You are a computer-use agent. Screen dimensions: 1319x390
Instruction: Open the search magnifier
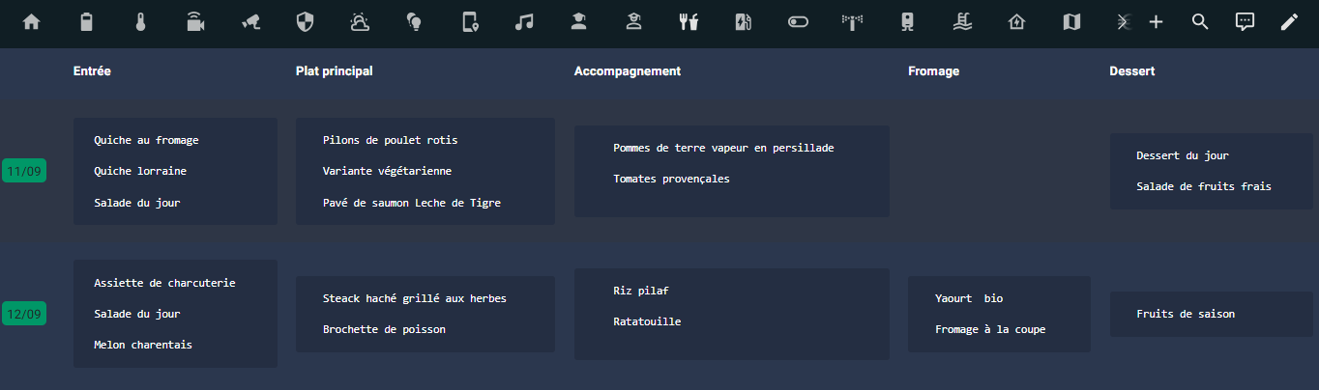pos(1200,22)
